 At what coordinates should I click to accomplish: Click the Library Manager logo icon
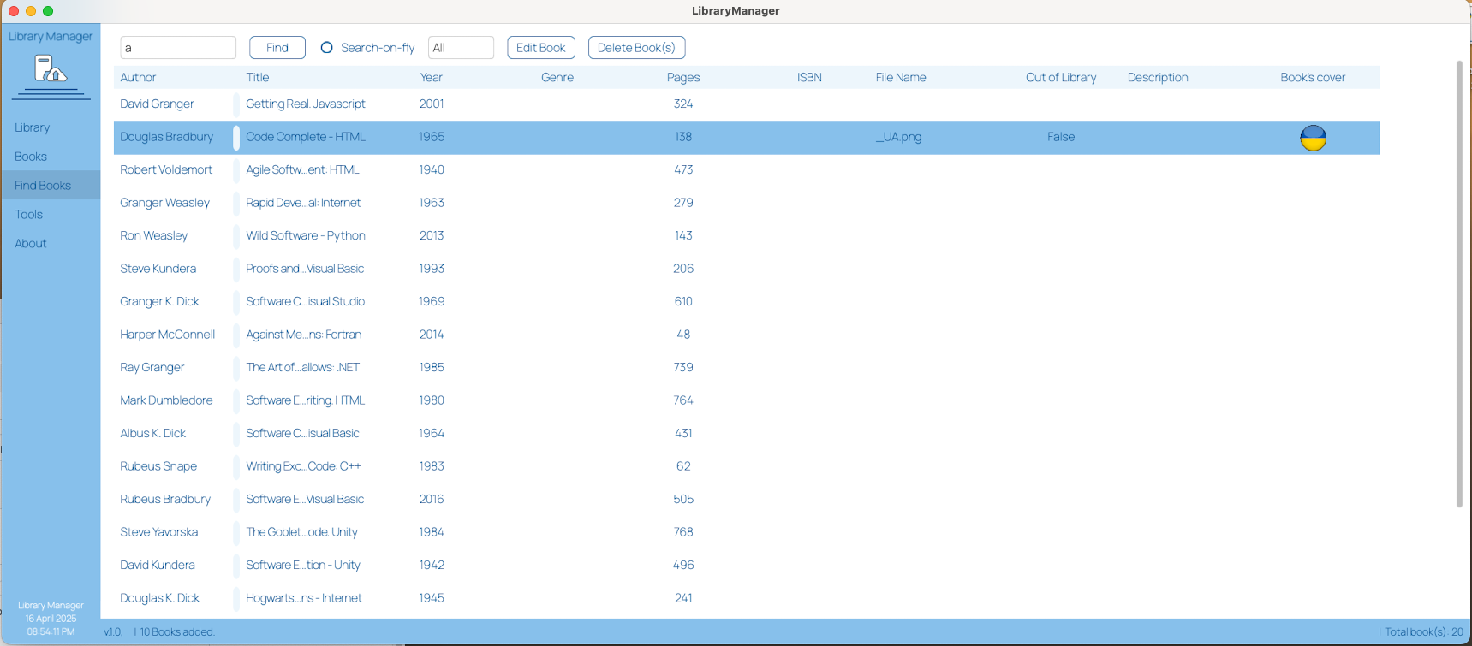(51, 69)
